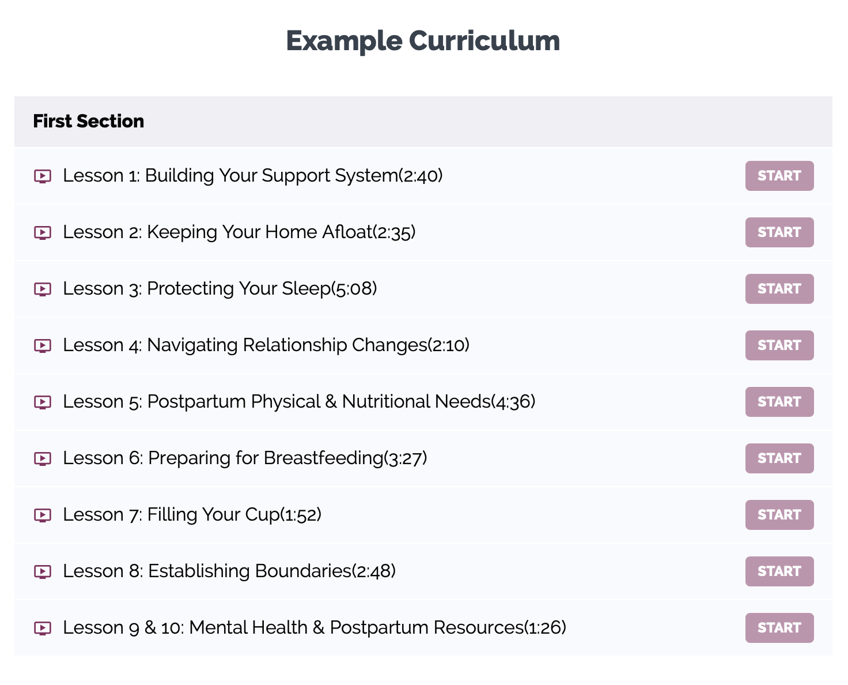Viewport: 848px width, 685px height.
Task: Click the First Section header
Action: [x=89, y=121]
